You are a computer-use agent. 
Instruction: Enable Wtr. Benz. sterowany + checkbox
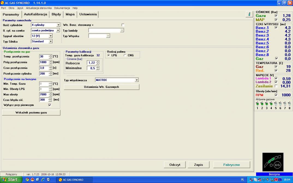coord(123,25)
